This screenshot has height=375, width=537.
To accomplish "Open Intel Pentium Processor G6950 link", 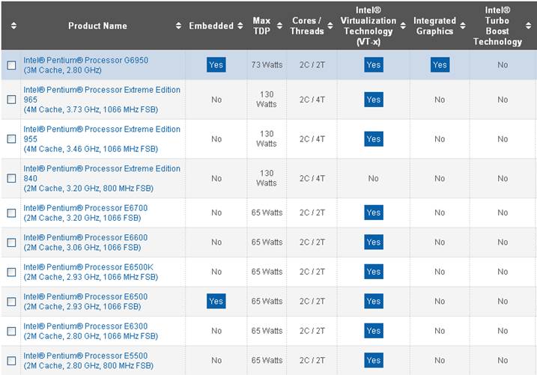I will pos(85,65).
